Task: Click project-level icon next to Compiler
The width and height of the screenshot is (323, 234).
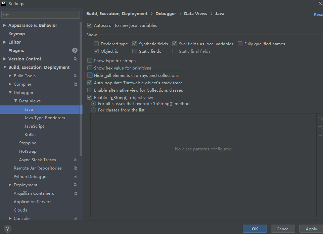Action: tap(76, 84)
